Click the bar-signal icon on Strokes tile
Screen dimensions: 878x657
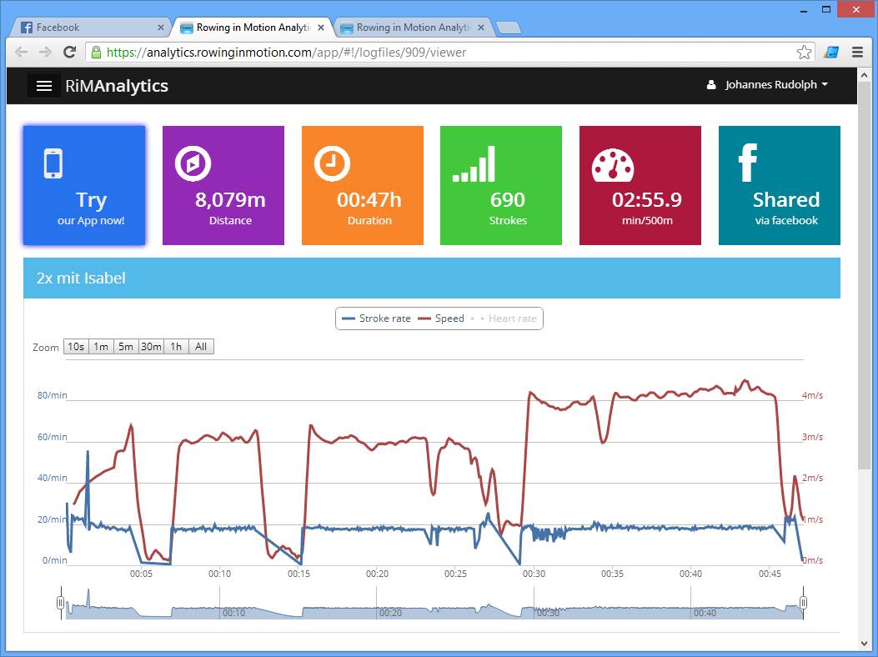tap(474, 163)
